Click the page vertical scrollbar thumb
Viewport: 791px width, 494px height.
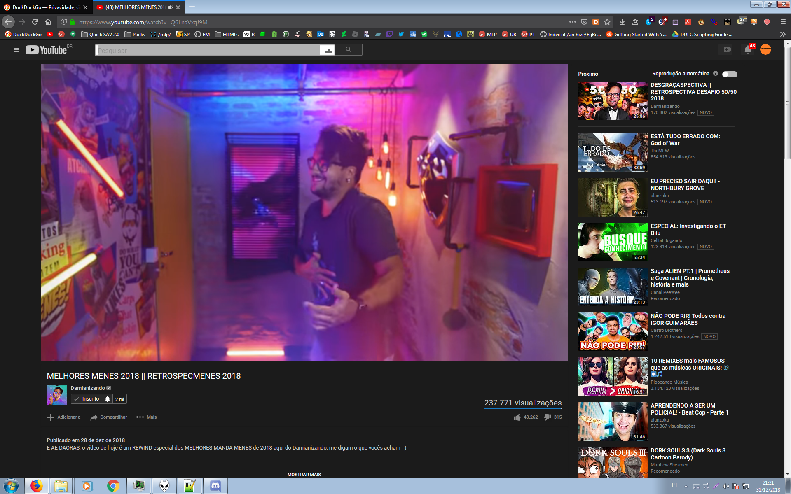click(787, 103)
